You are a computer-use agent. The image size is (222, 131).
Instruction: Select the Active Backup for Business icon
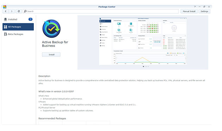pos(51,28)
